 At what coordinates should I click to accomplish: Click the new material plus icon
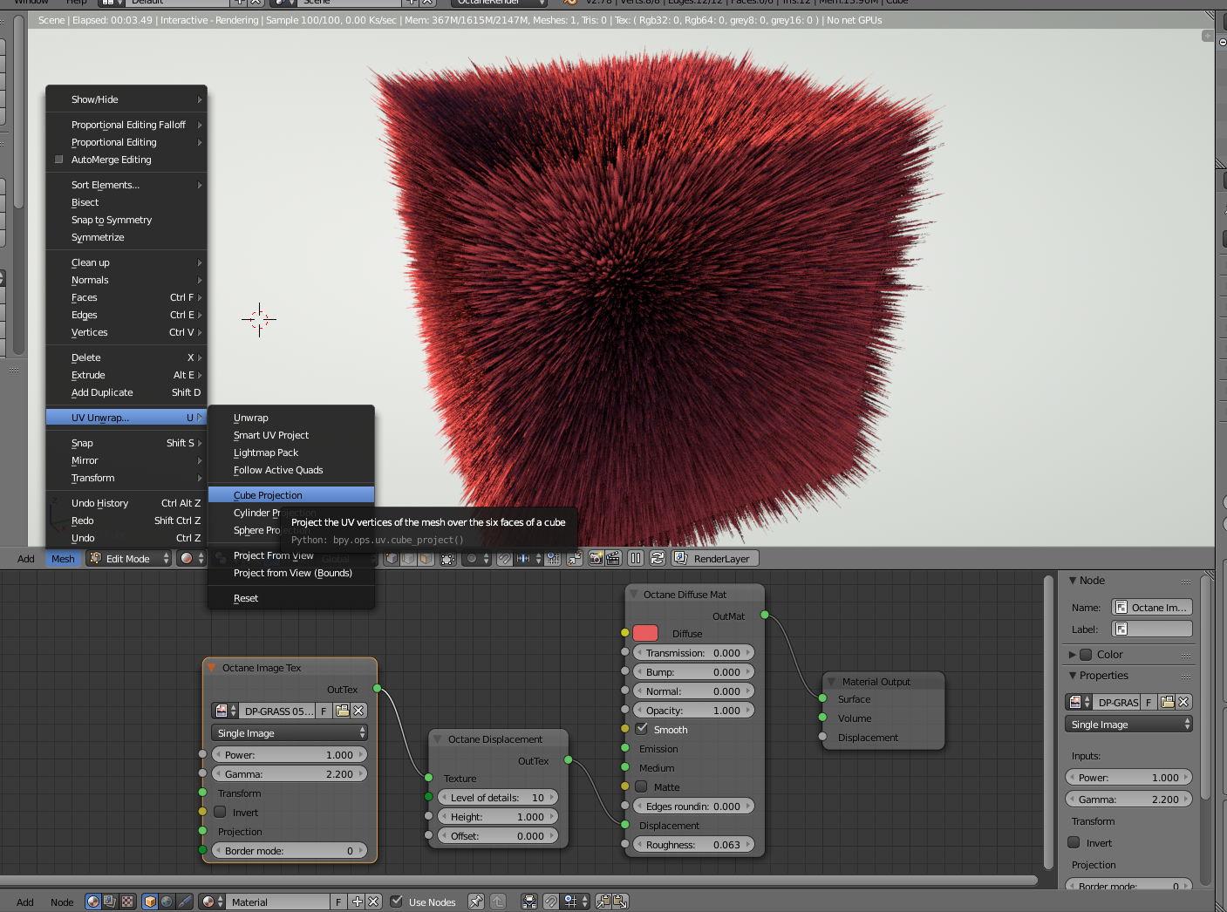click(x=358, y=902)
